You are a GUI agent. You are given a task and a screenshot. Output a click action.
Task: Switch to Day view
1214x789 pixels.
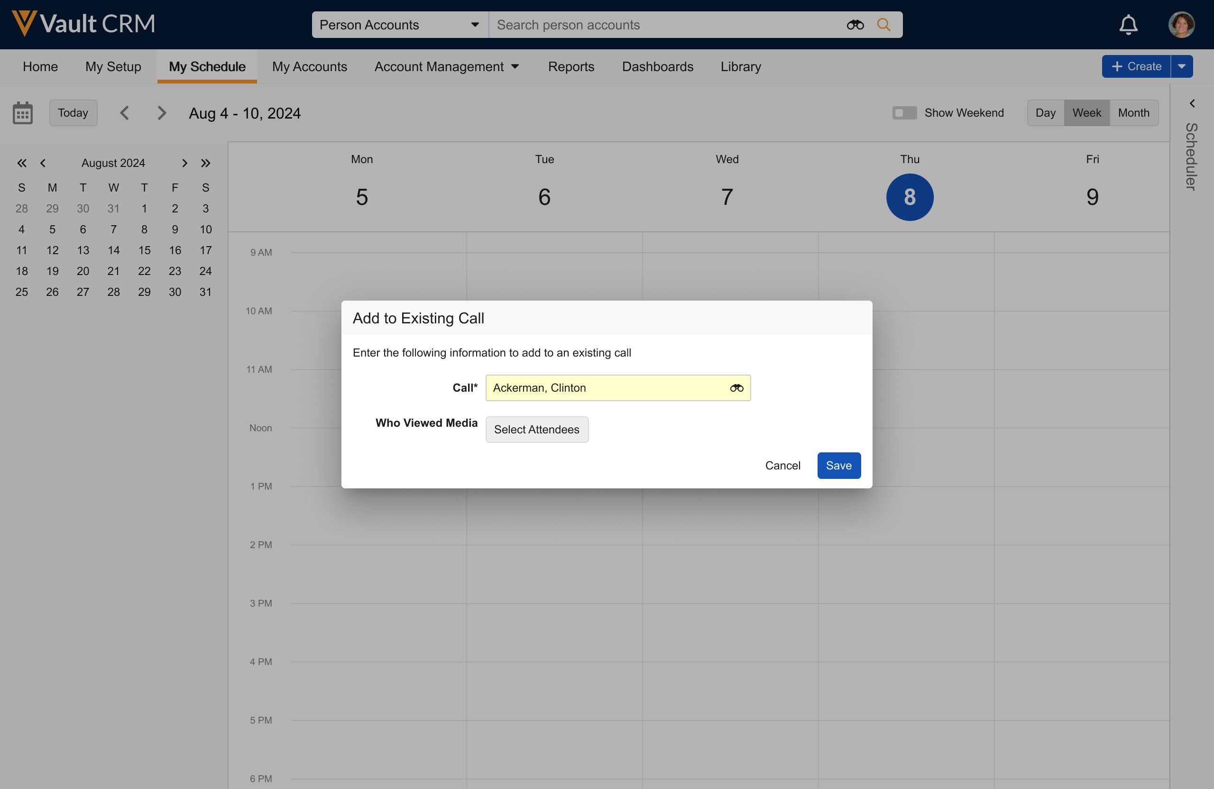pyautogui.click(x=1045, y=113)
